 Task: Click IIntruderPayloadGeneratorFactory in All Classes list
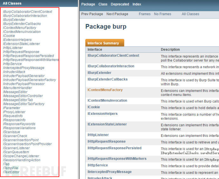click(29, 80)
